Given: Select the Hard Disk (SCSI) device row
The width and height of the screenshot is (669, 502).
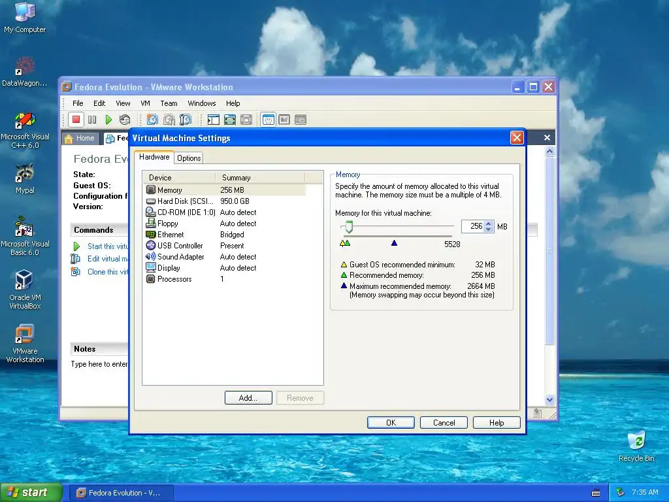Looking at the screenshot, I should tap(225, 201).
